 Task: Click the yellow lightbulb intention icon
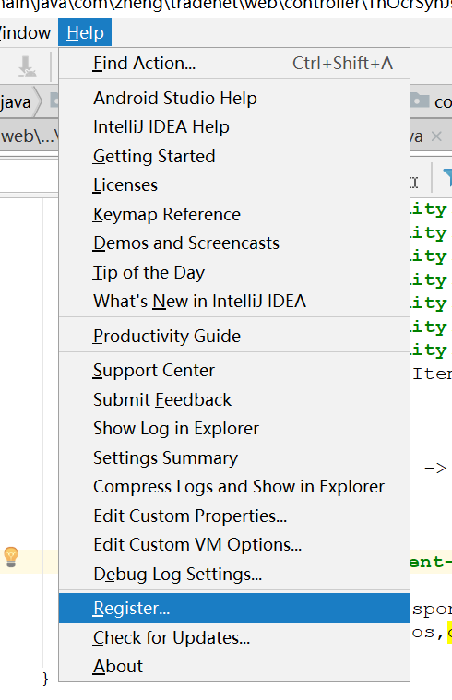click(x=11, y=557)
